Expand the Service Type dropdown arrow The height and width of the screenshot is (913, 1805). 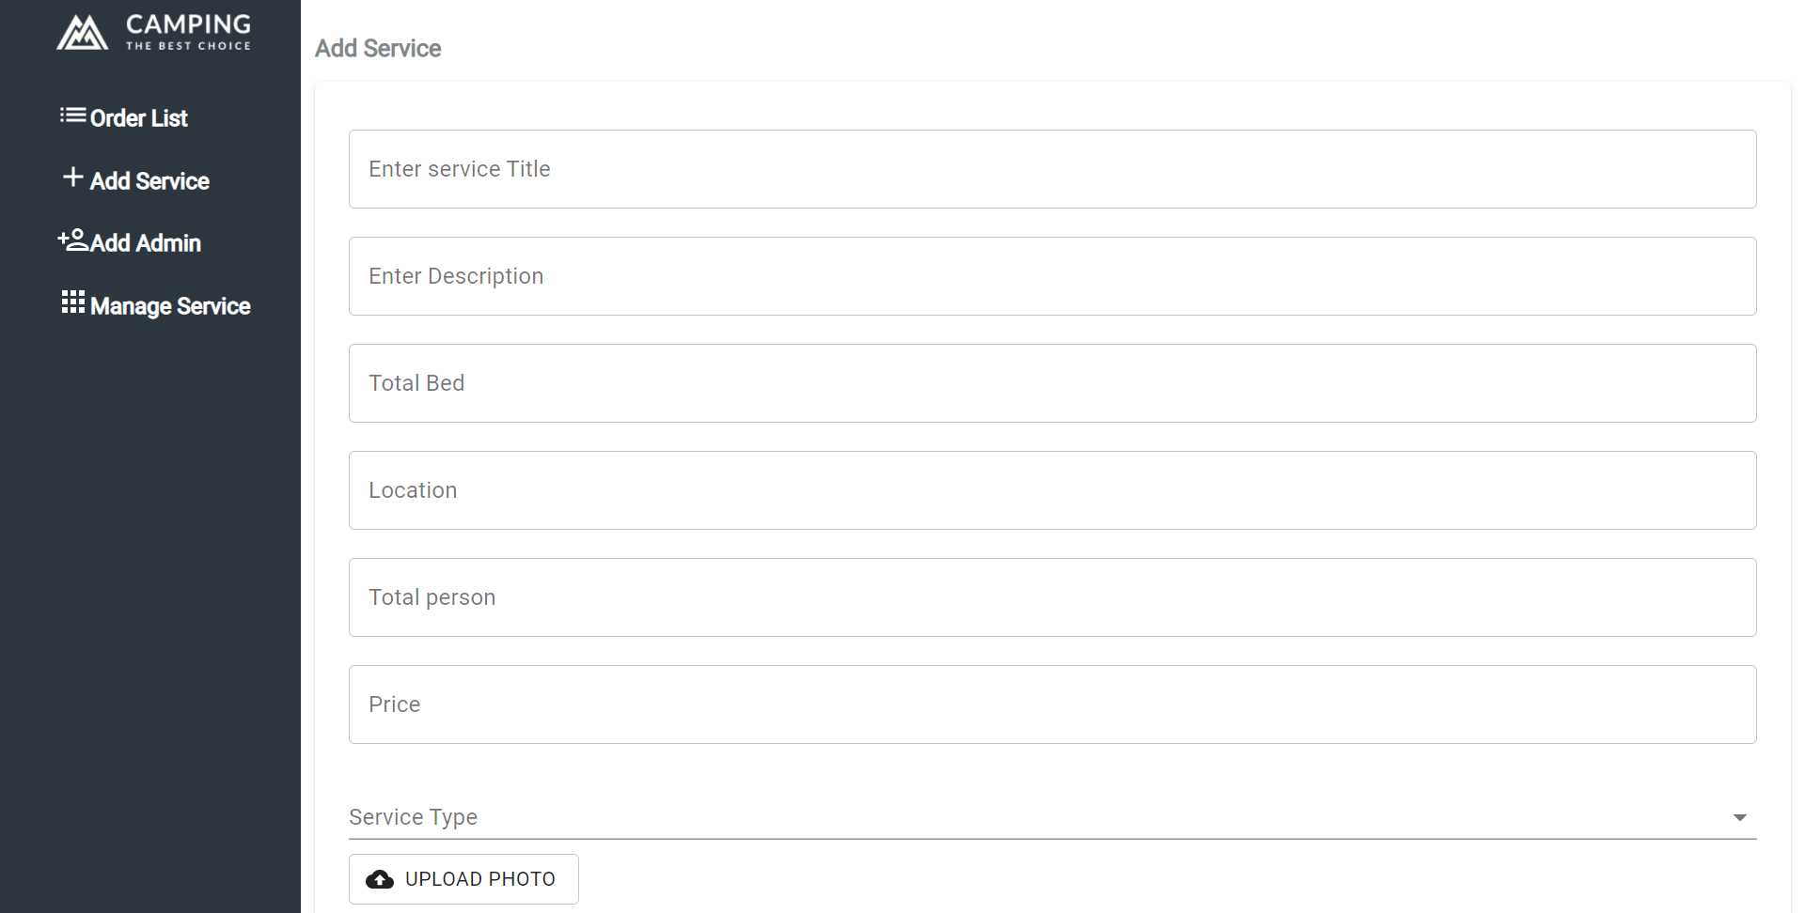pyautogui.click(x=1740, y=818)
